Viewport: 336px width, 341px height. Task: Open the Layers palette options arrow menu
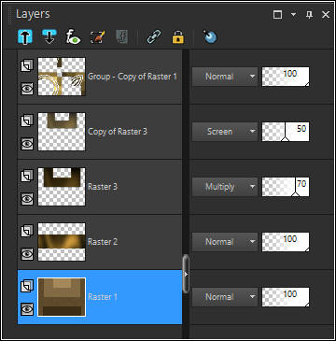(x=293, y=15)
